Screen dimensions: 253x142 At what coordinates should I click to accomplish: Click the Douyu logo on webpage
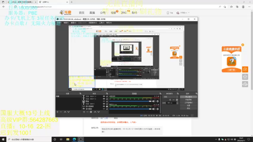coord(65,13)
